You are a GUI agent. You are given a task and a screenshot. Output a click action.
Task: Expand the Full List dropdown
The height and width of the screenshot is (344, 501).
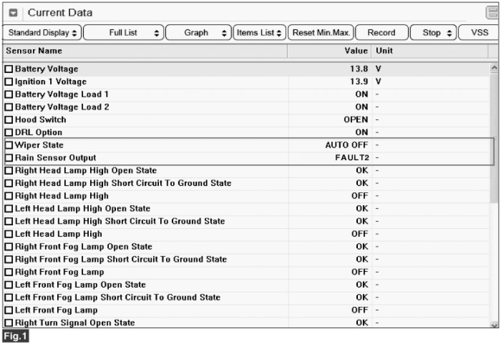point(124,33)
